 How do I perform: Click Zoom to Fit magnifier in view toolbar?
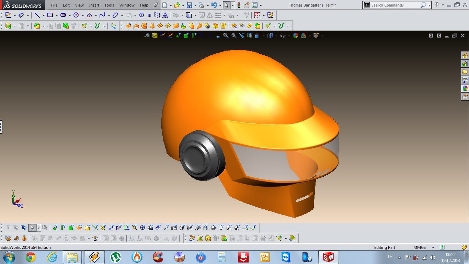[226, 35]
